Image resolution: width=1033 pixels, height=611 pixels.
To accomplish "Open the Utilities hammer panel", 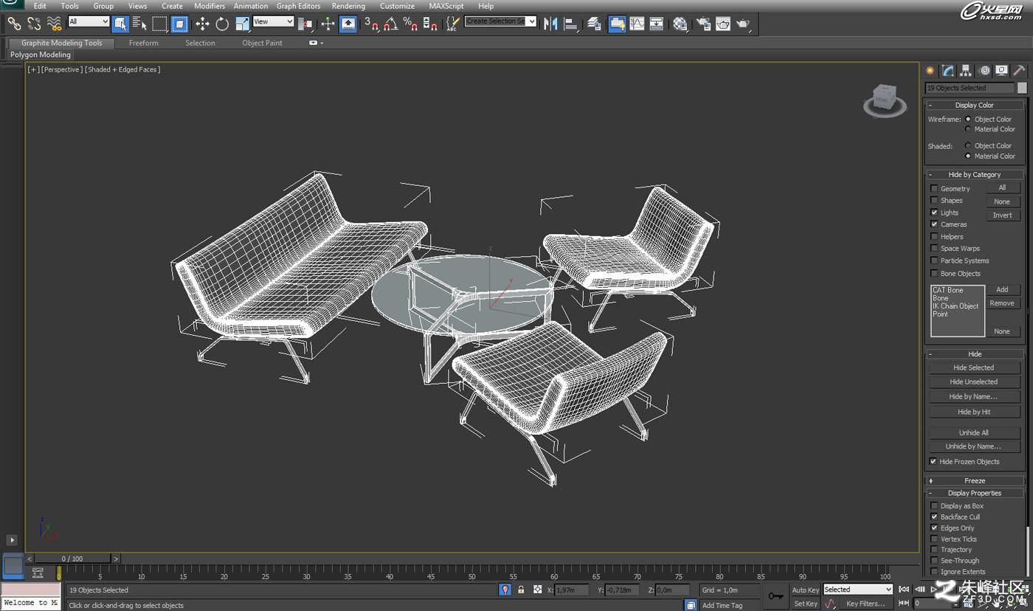I will [1019, 71].
